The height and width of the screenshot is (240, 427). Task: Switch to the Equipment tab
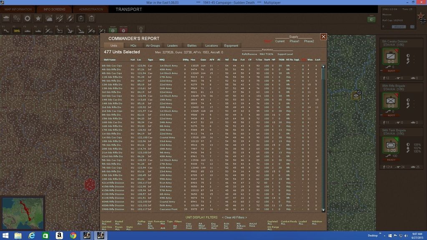coord(231,46)
